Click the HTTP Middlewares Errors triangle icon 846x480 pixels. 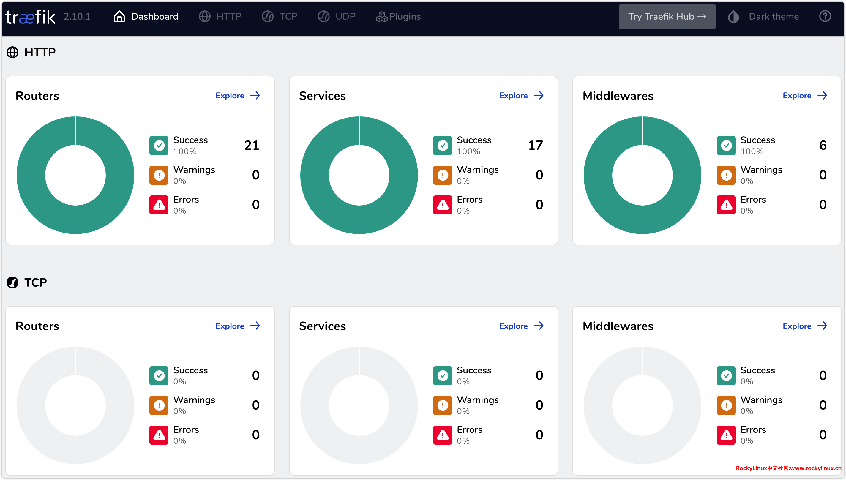726,205
